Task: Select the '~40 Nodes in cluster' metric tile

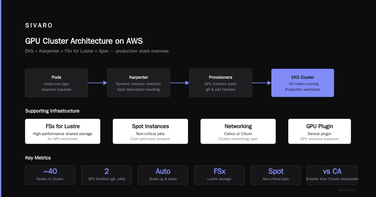Action: (50, 175)
